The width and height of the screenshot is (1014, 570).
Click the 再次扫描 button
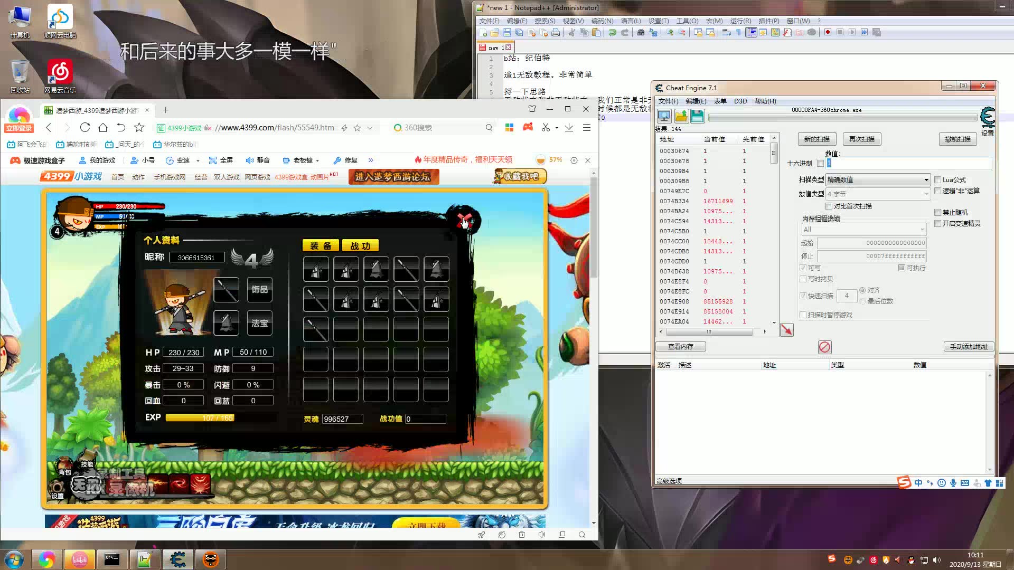tap(861, 139)
